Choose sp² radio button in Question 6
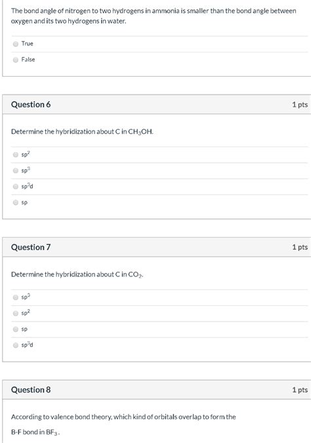The image size is (311, 443). (16, 154)
